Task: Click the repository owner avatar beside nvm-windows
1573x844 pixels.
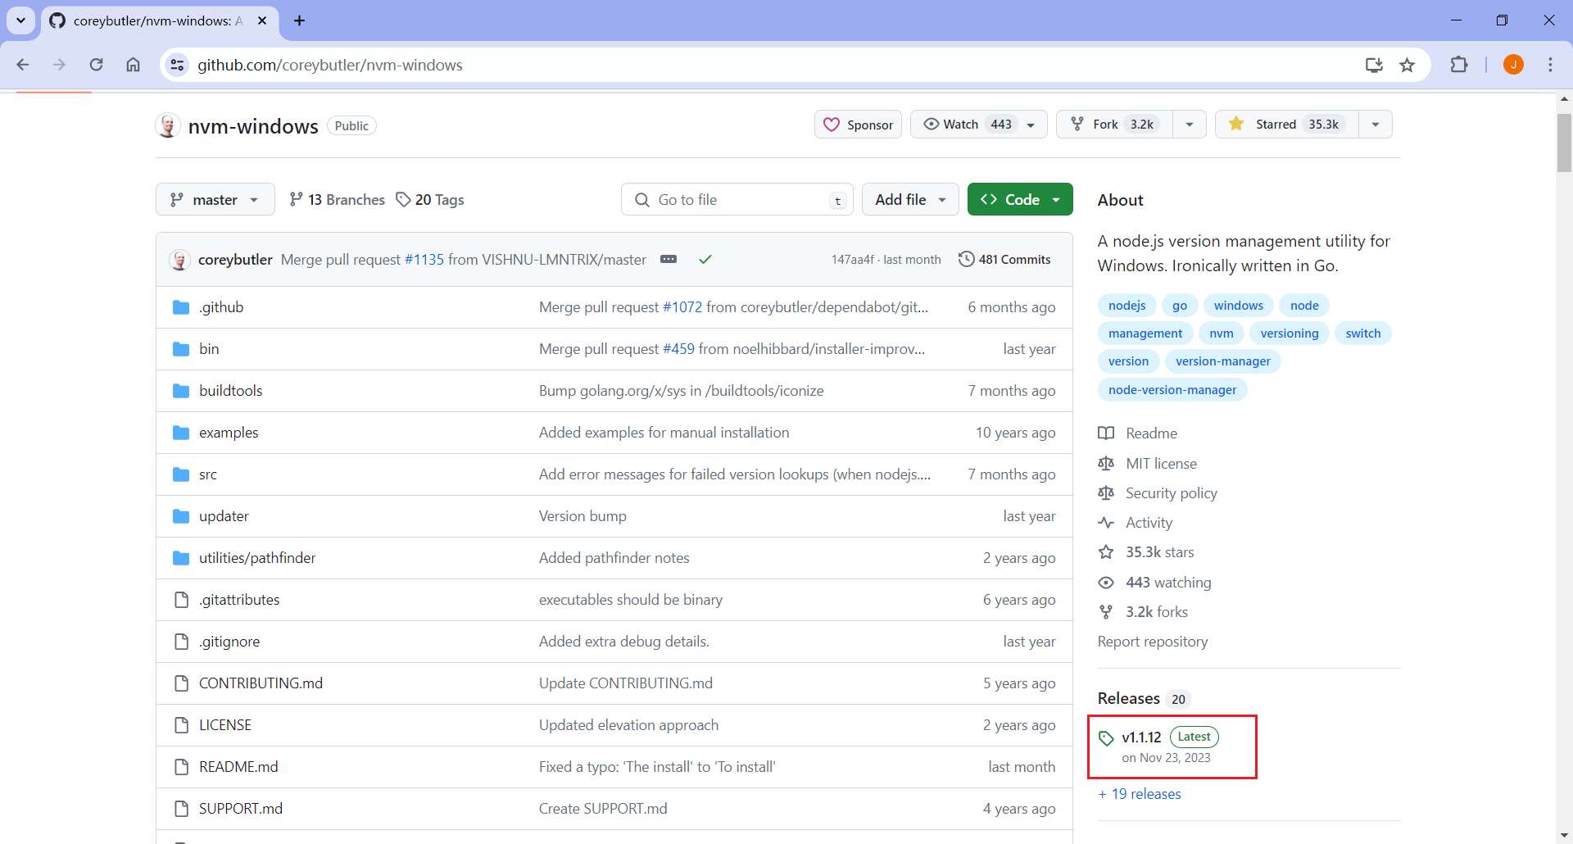Action: [x=168, y=125]
